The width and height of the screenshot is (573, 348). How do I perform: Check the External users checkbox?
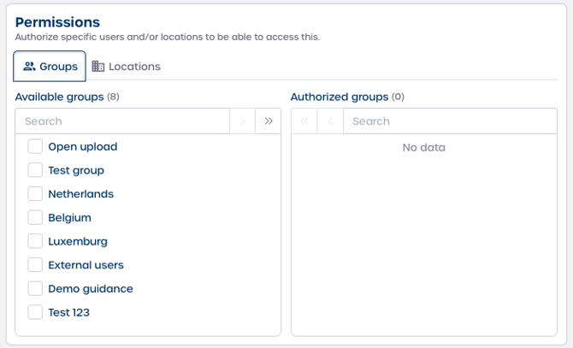click(35, 265)
